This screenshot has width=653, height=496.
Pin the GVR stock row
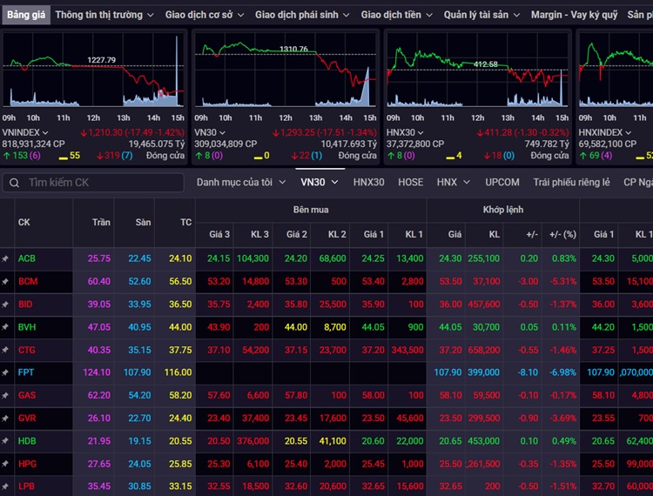point(5,419)
